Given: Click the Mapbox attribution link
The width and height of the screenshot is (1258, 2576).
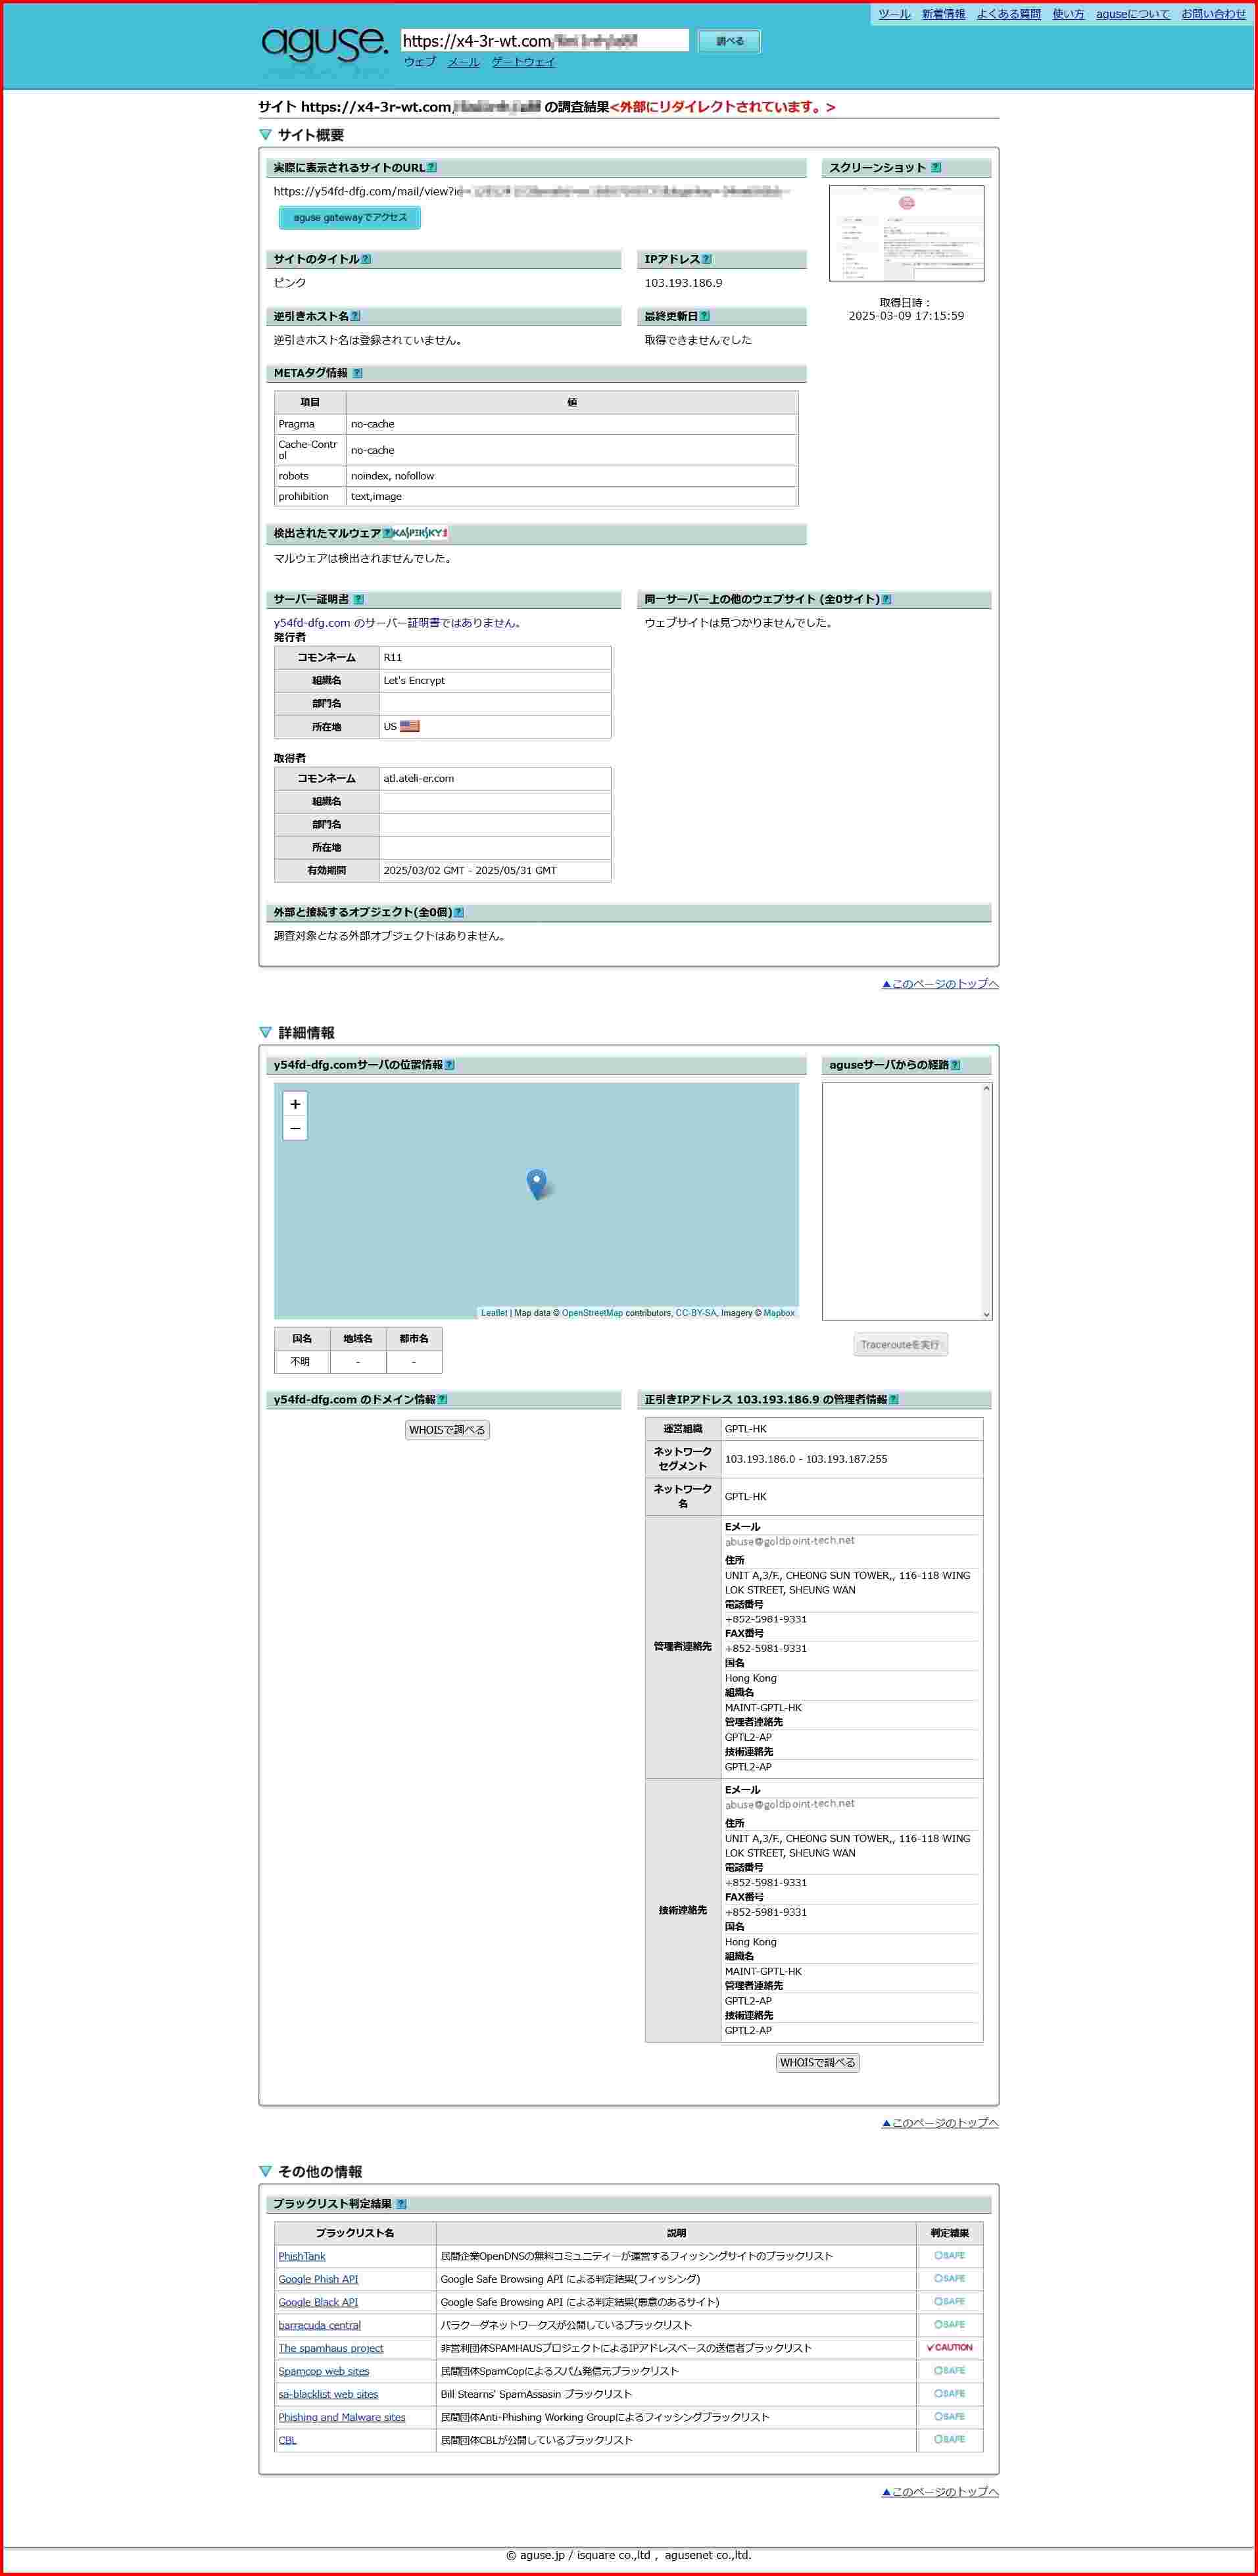Looking at the screenshot, I should (779, 1313).
